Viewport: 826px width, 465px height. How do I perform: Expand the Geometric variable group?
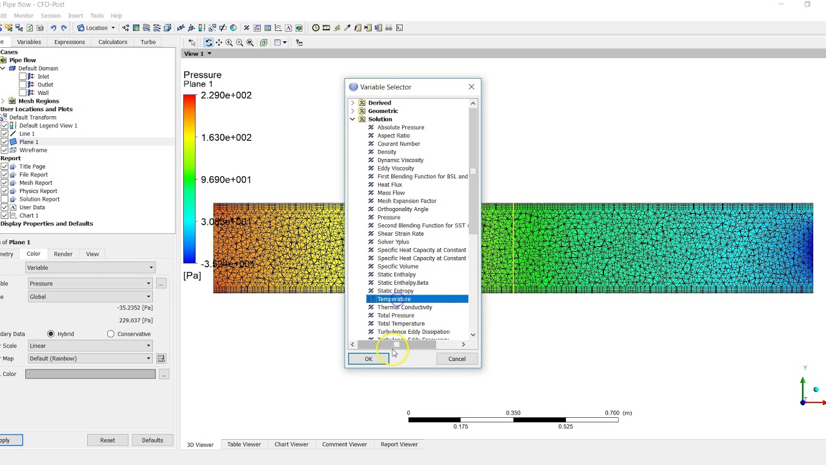pos(352,111)
